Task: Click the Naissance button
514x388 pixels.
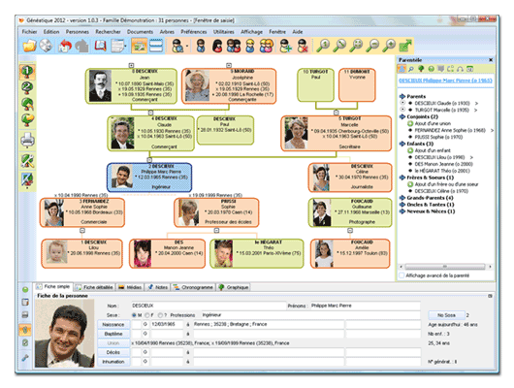Action: 113,324
